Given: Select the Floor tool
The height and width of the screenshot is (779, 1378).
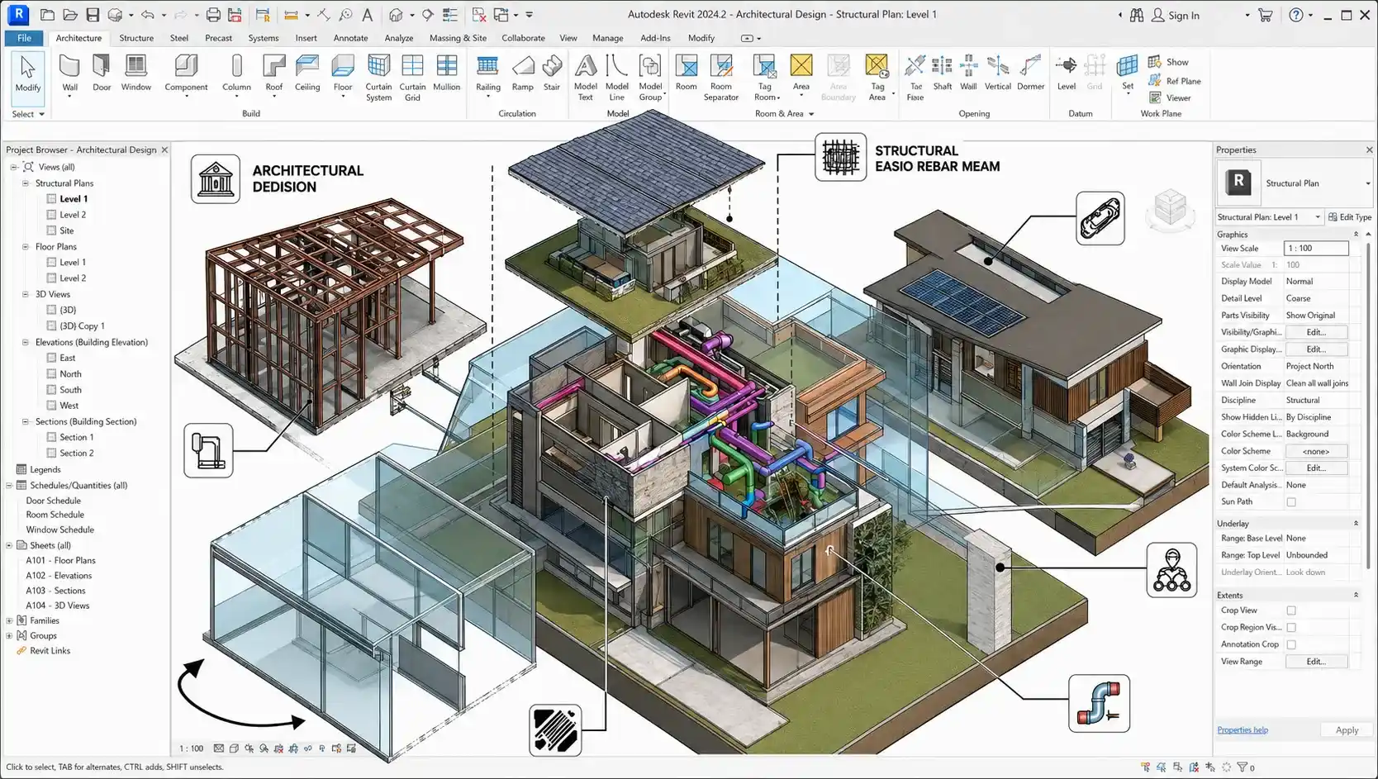Looking at the screenshot, I should (343, 74).
